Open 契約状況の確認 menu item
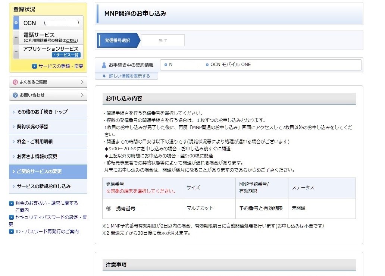Screen dimensions: 385x276 coord(48,127)
